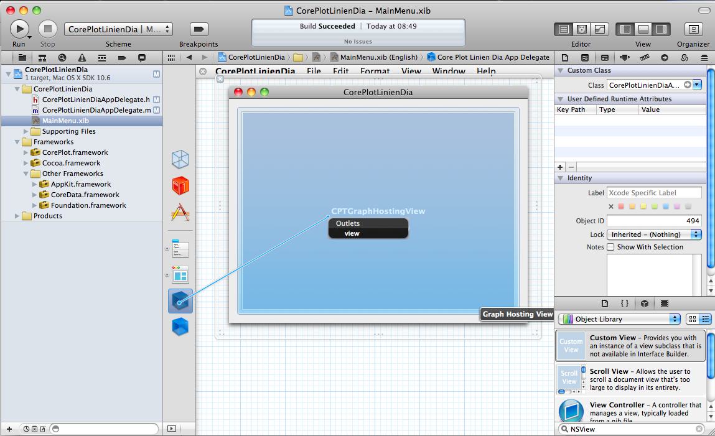Screen dimensions: 715x436
Task: Switch to the Assistant editor
Action: point(582,29)
